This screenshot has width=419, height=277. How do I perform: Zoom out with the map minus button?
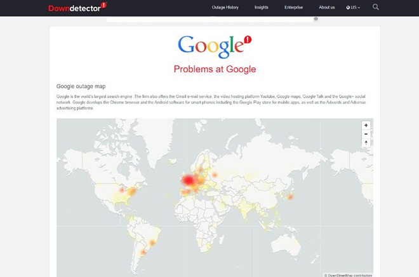[x=366, y=134]
